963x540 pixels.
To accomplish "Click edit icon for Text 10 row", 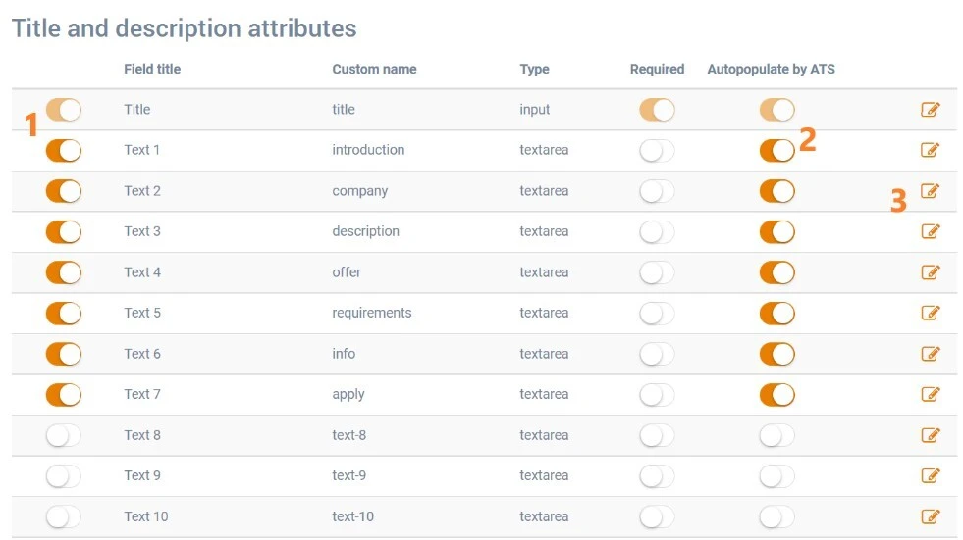I will [x=930, y=516].
